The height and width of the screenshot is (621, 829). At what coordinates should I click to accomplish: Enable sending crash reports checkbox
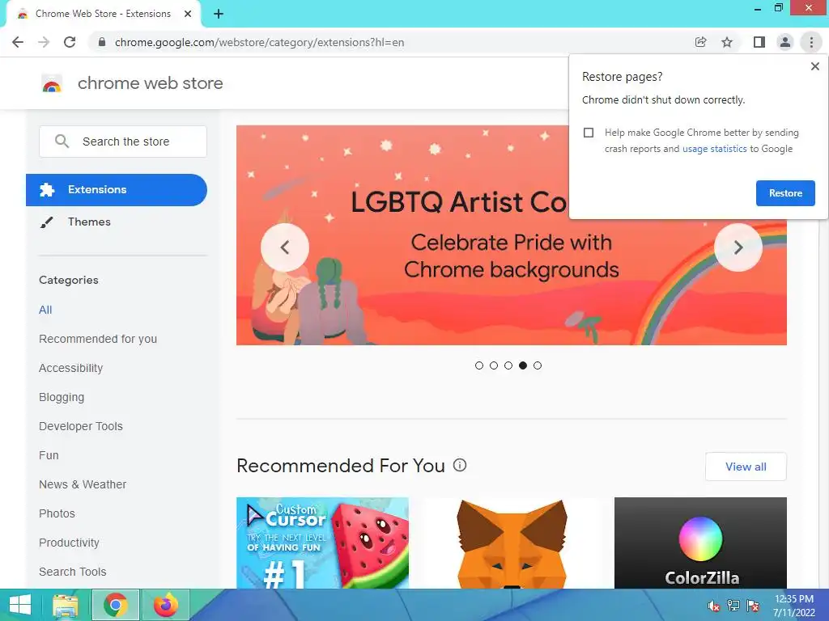(x=589, y=133)
